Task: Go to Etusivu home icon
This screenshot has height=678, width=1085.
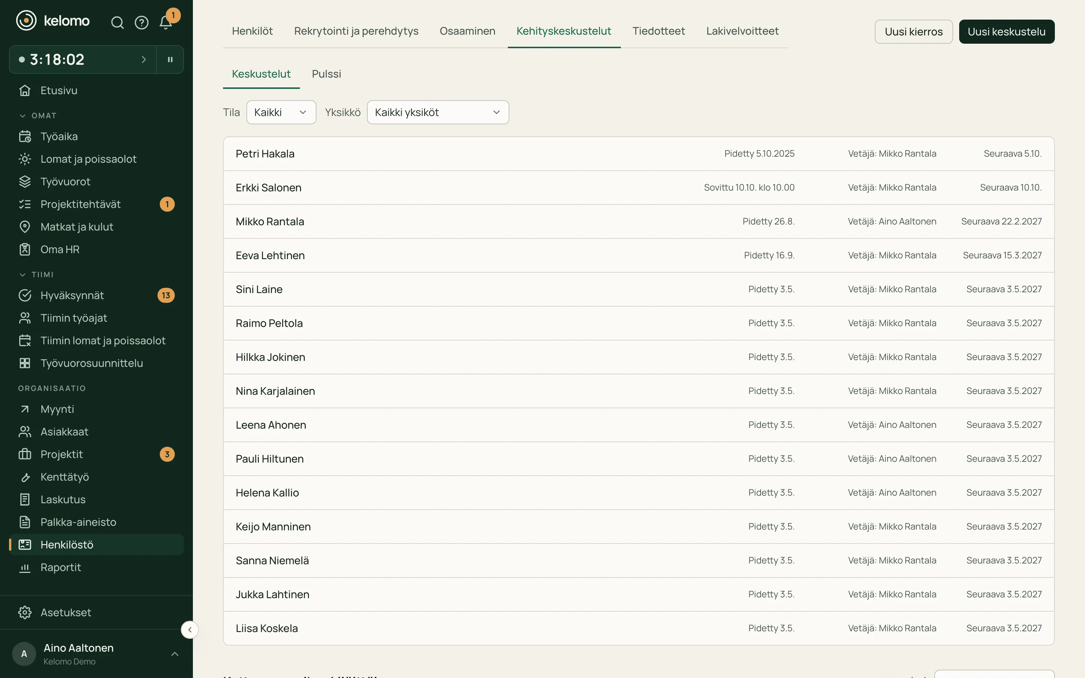Action: coord(25,90)
